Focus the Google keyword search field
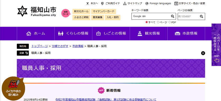Image resolution: width=221 pixels, height=101 pixels. pos(151,16)
